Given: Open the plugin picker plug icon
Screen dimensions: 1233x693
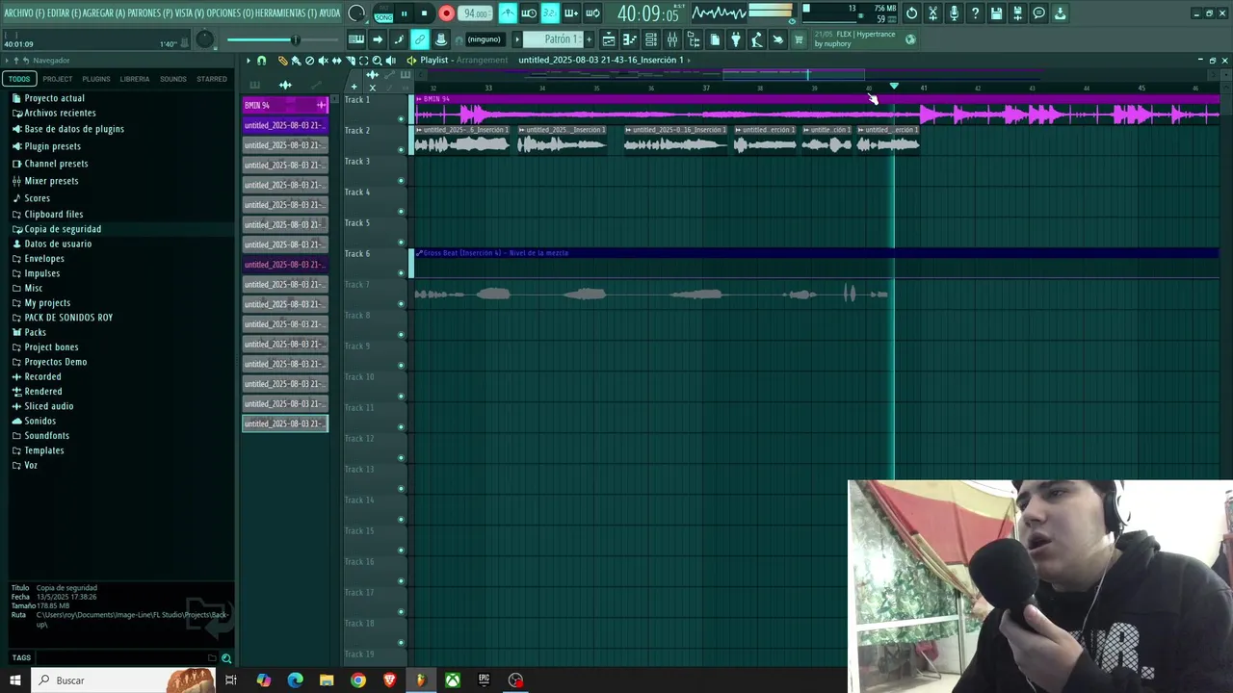Looking at the screenshot, I should point(736,39).
